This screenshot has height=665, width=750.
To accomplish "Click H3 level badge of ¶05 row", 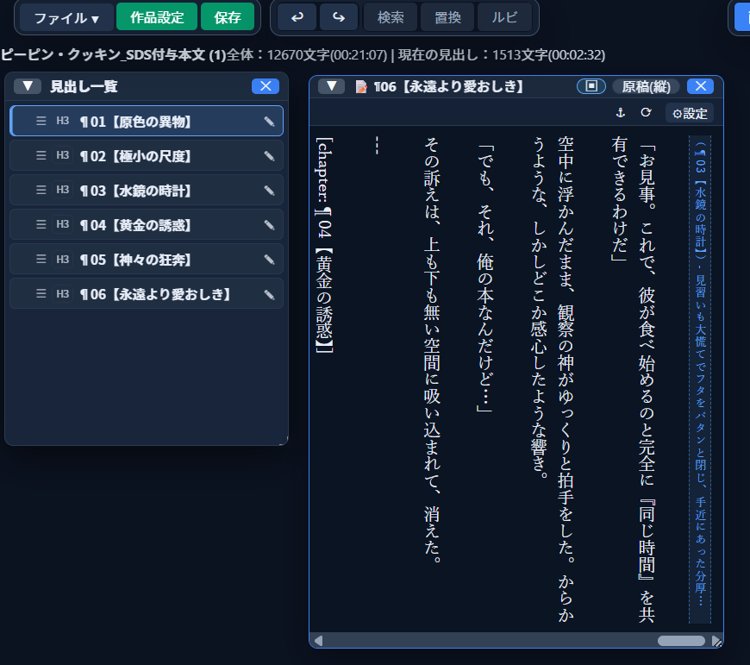I will [x=63, y=259].
